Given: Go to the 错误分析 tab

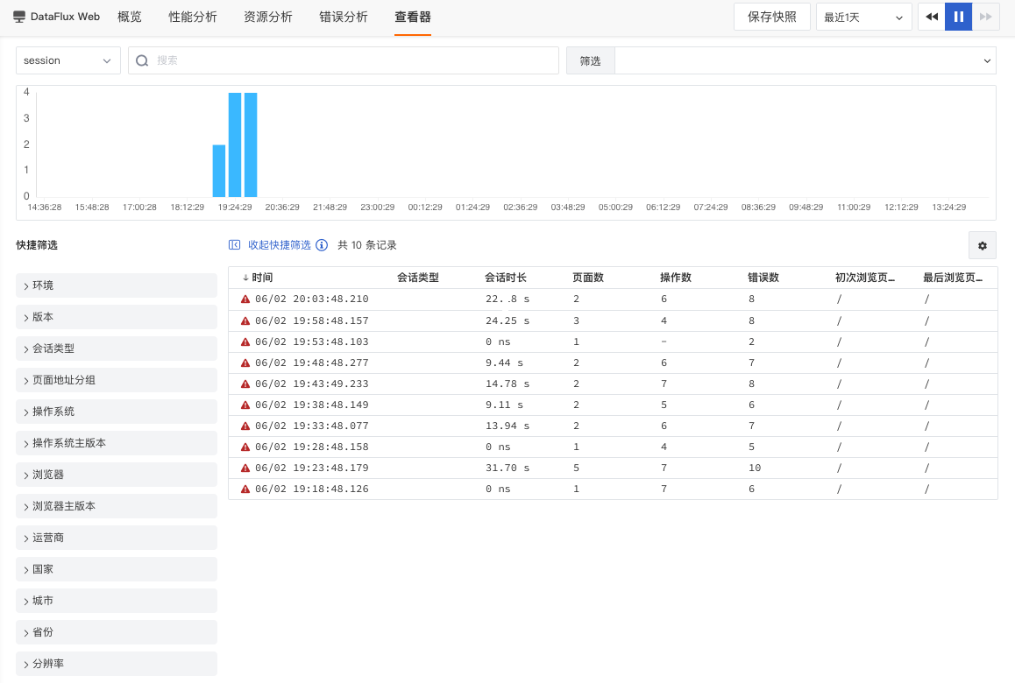Looking at the screenshot, I should pos(343,17).
